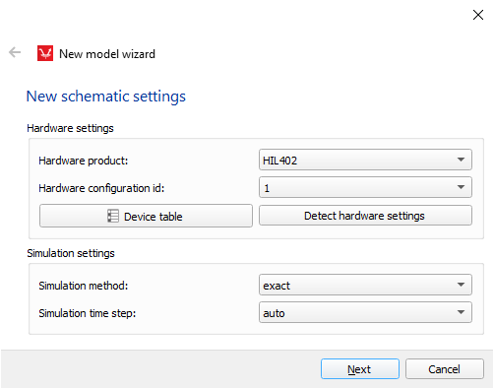Click the HIL402 hardware product value
The width and height of the screenshot is (494, 389).
(279, 161)
